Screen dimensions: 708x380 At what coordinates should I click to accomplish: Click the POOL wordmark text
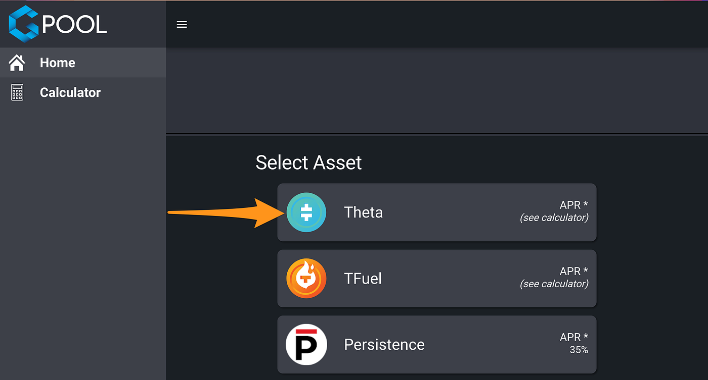coord(75,24)
